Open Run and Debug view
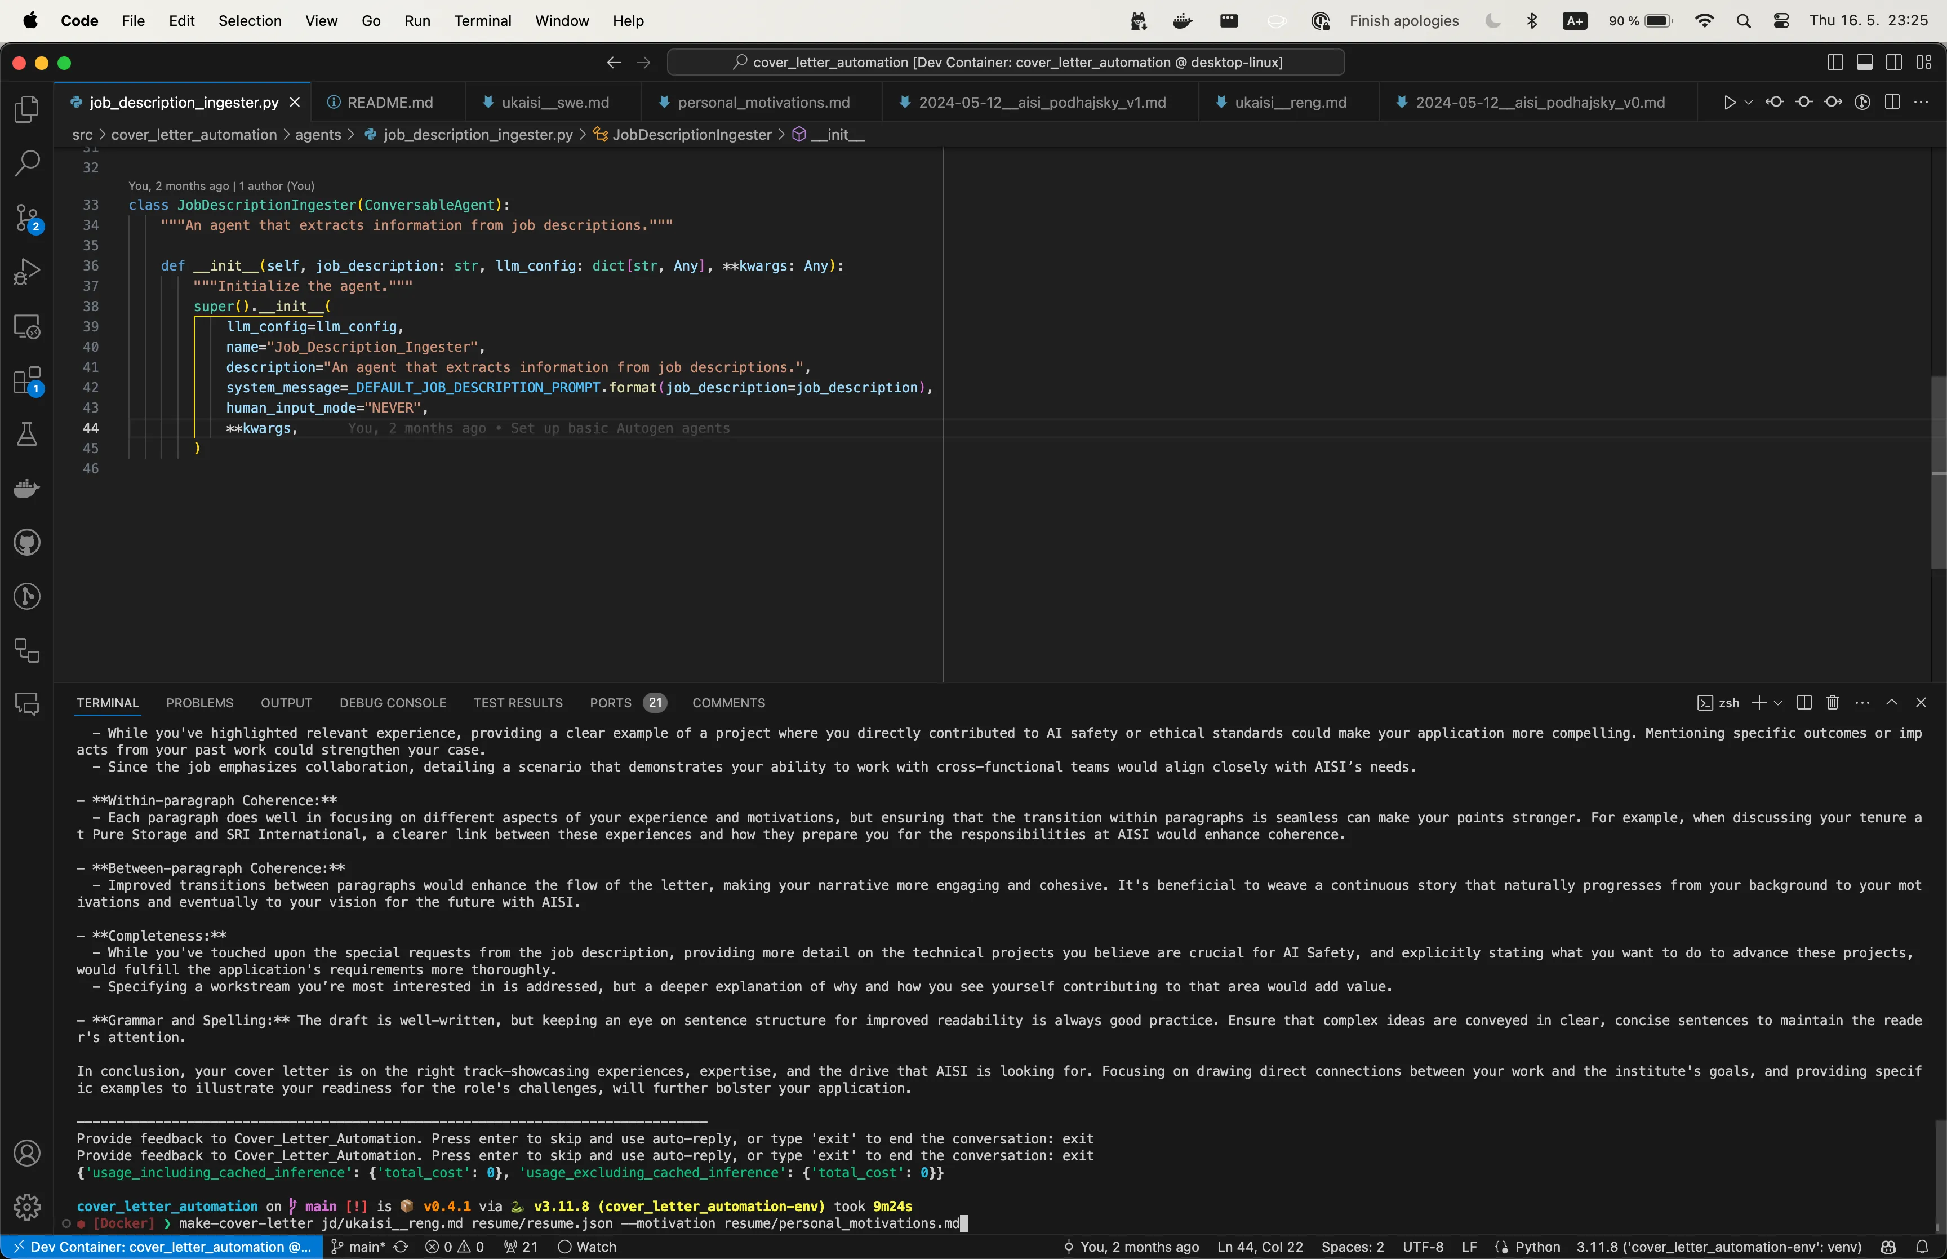The image size is (1947, 1259). (27, 272)
